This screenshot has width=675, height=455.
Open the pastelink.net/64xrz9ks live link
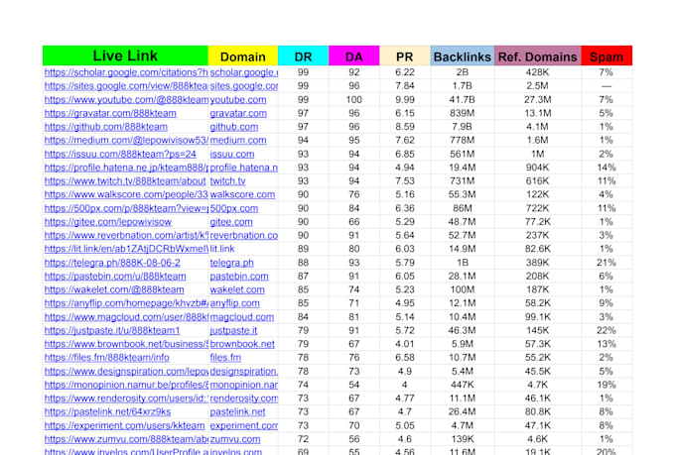pos(107,412)
